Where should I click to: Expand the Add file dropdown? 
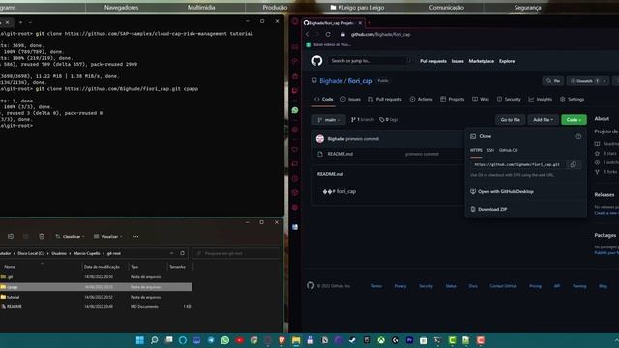pos(543,120)
